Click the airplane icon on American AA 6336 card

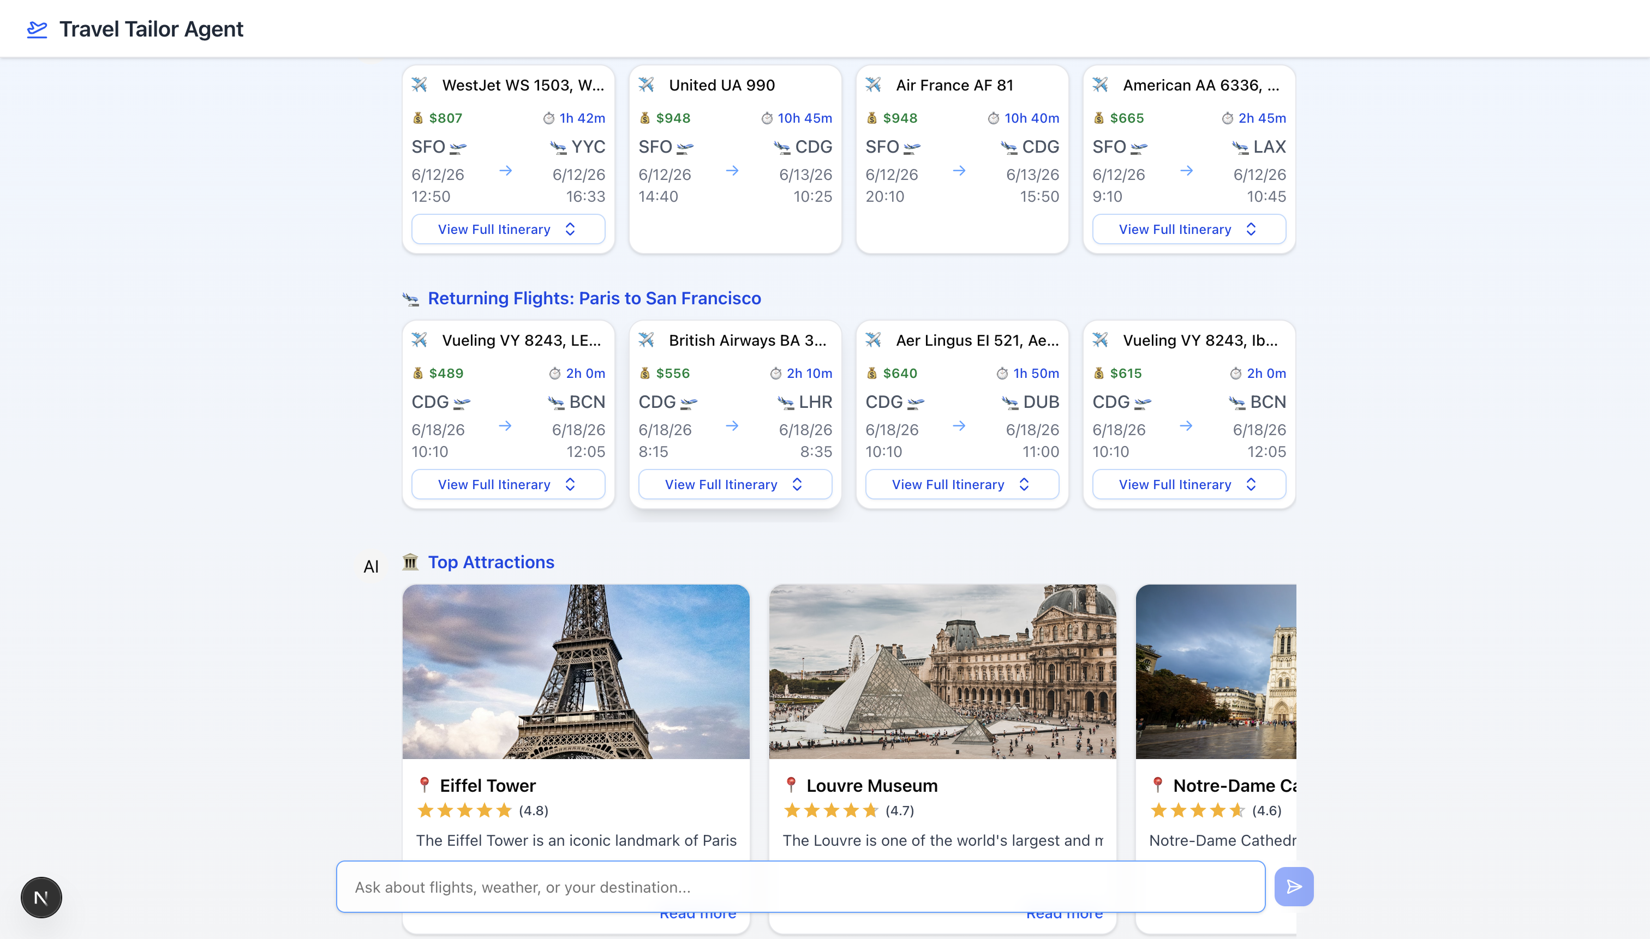(1100, 85)
